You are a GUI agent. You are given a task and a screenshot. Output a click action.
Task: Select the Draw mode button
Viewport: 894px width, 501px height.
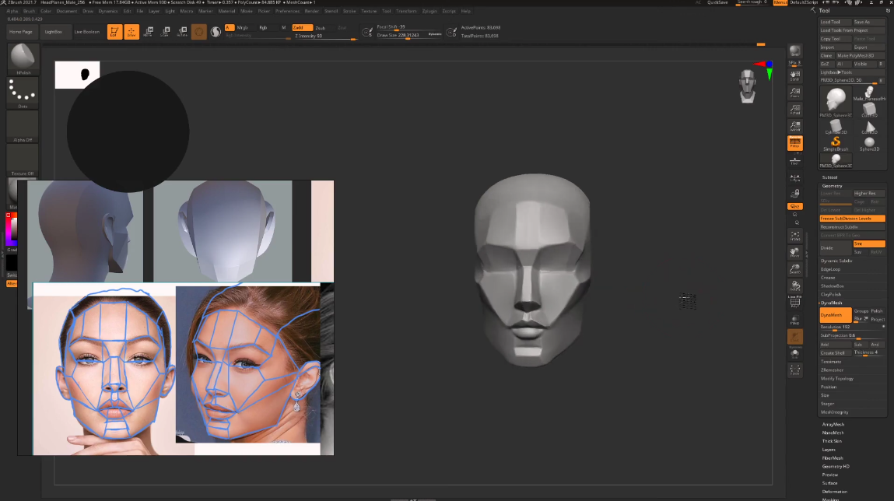click(x=131, y=32)
